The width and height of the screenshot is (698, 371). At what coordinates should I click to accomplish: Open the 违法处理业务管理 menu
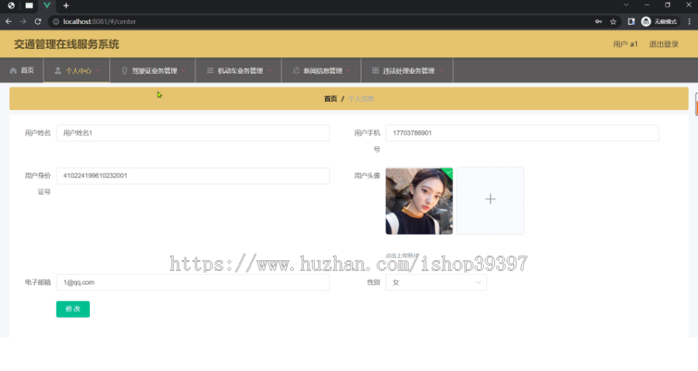click(x=407, y=70)
